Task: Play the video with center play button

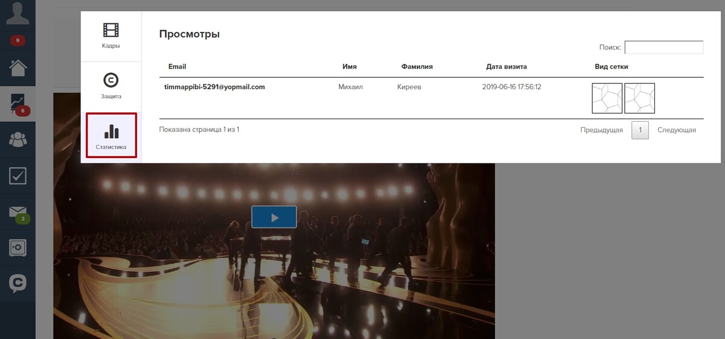Action: coord(274,217)
